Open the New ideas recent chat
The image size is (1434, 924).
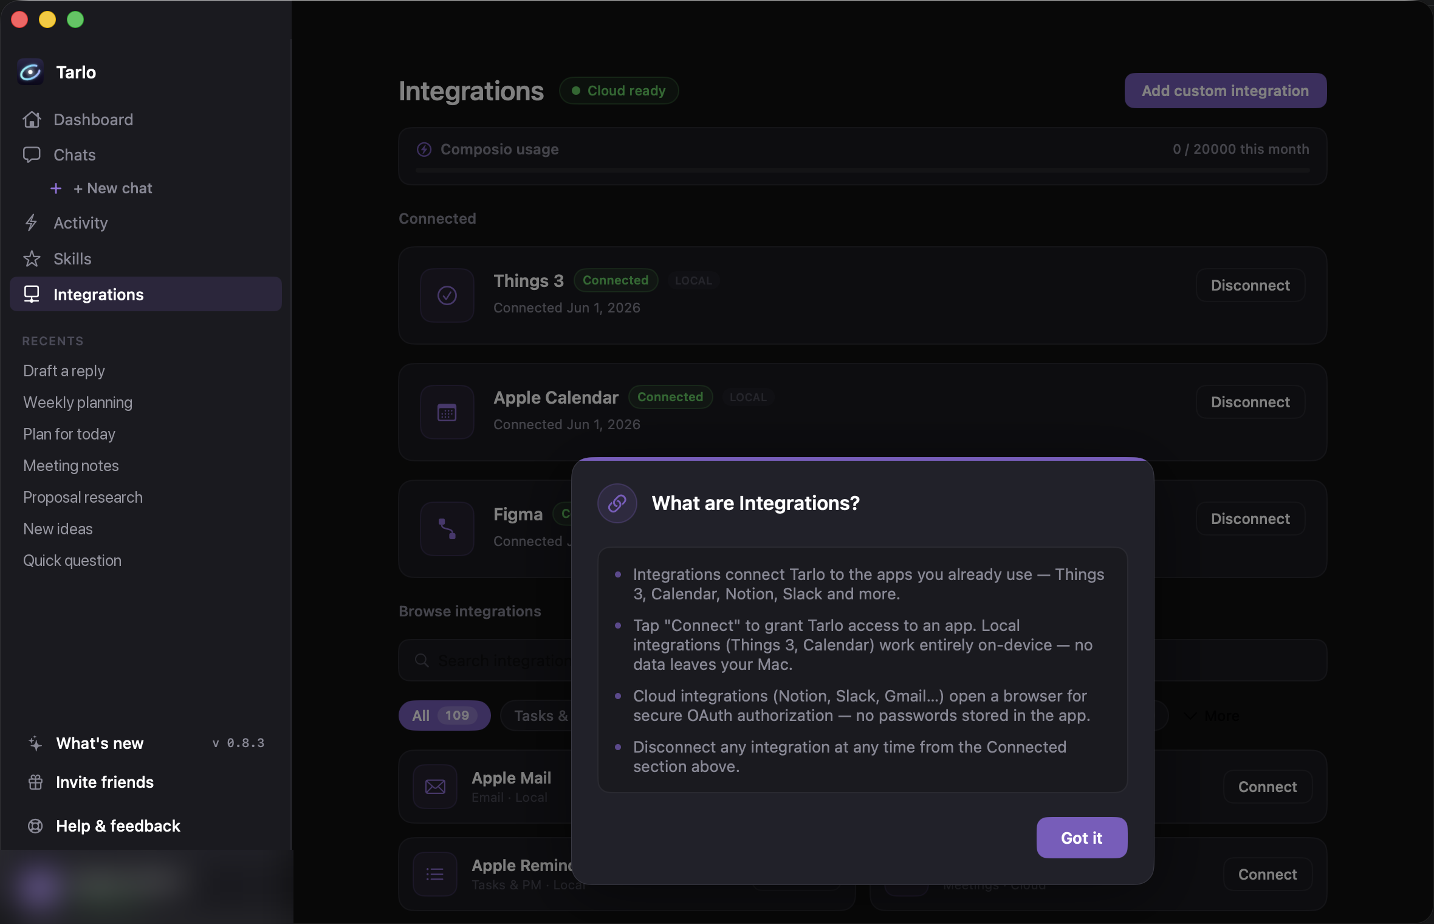(x=58, y=529)
